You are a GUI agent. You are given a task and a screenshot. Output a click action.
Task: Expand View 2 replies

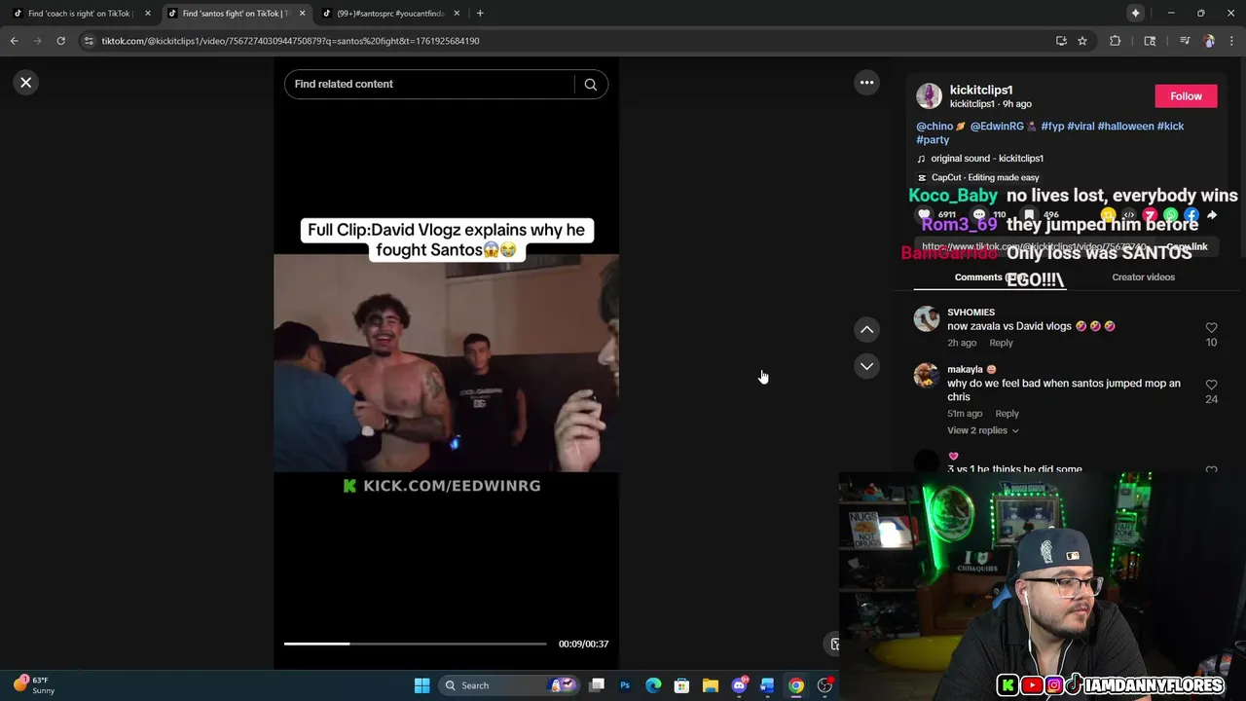coord(982,430)
